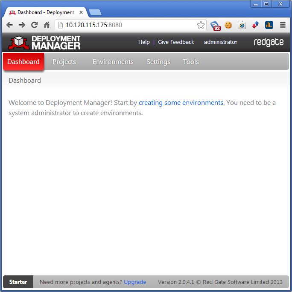Select the Tools tab

pos(191,62)
